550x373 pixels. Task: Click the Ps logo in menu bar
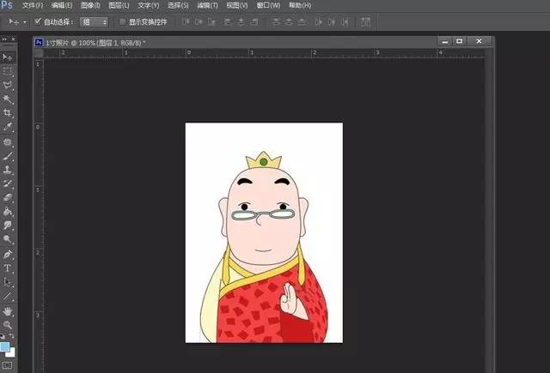click(7, 5)
